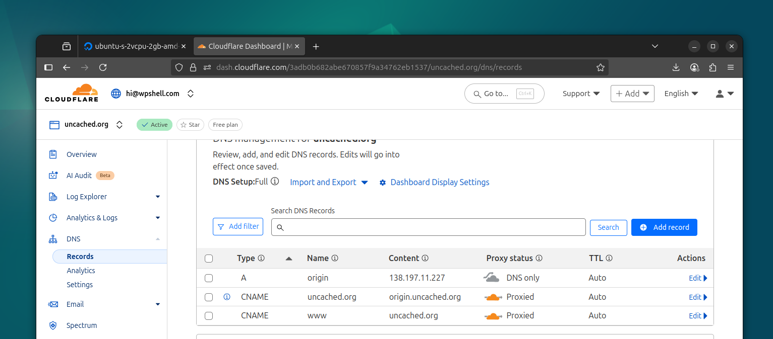Click the Type column info icon
The width and height of the screenshot is (773, 339).
pyautogui.click(x=261, y=258)
